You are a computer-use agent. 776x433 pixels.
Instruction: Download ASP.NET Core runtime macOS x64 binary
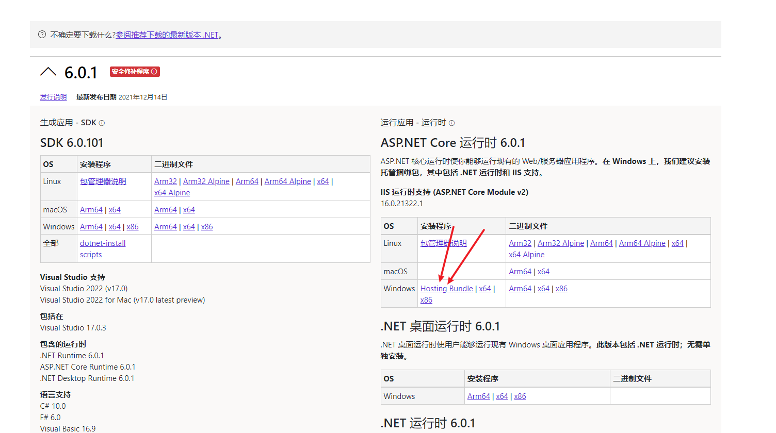click(x=543, y=272)
